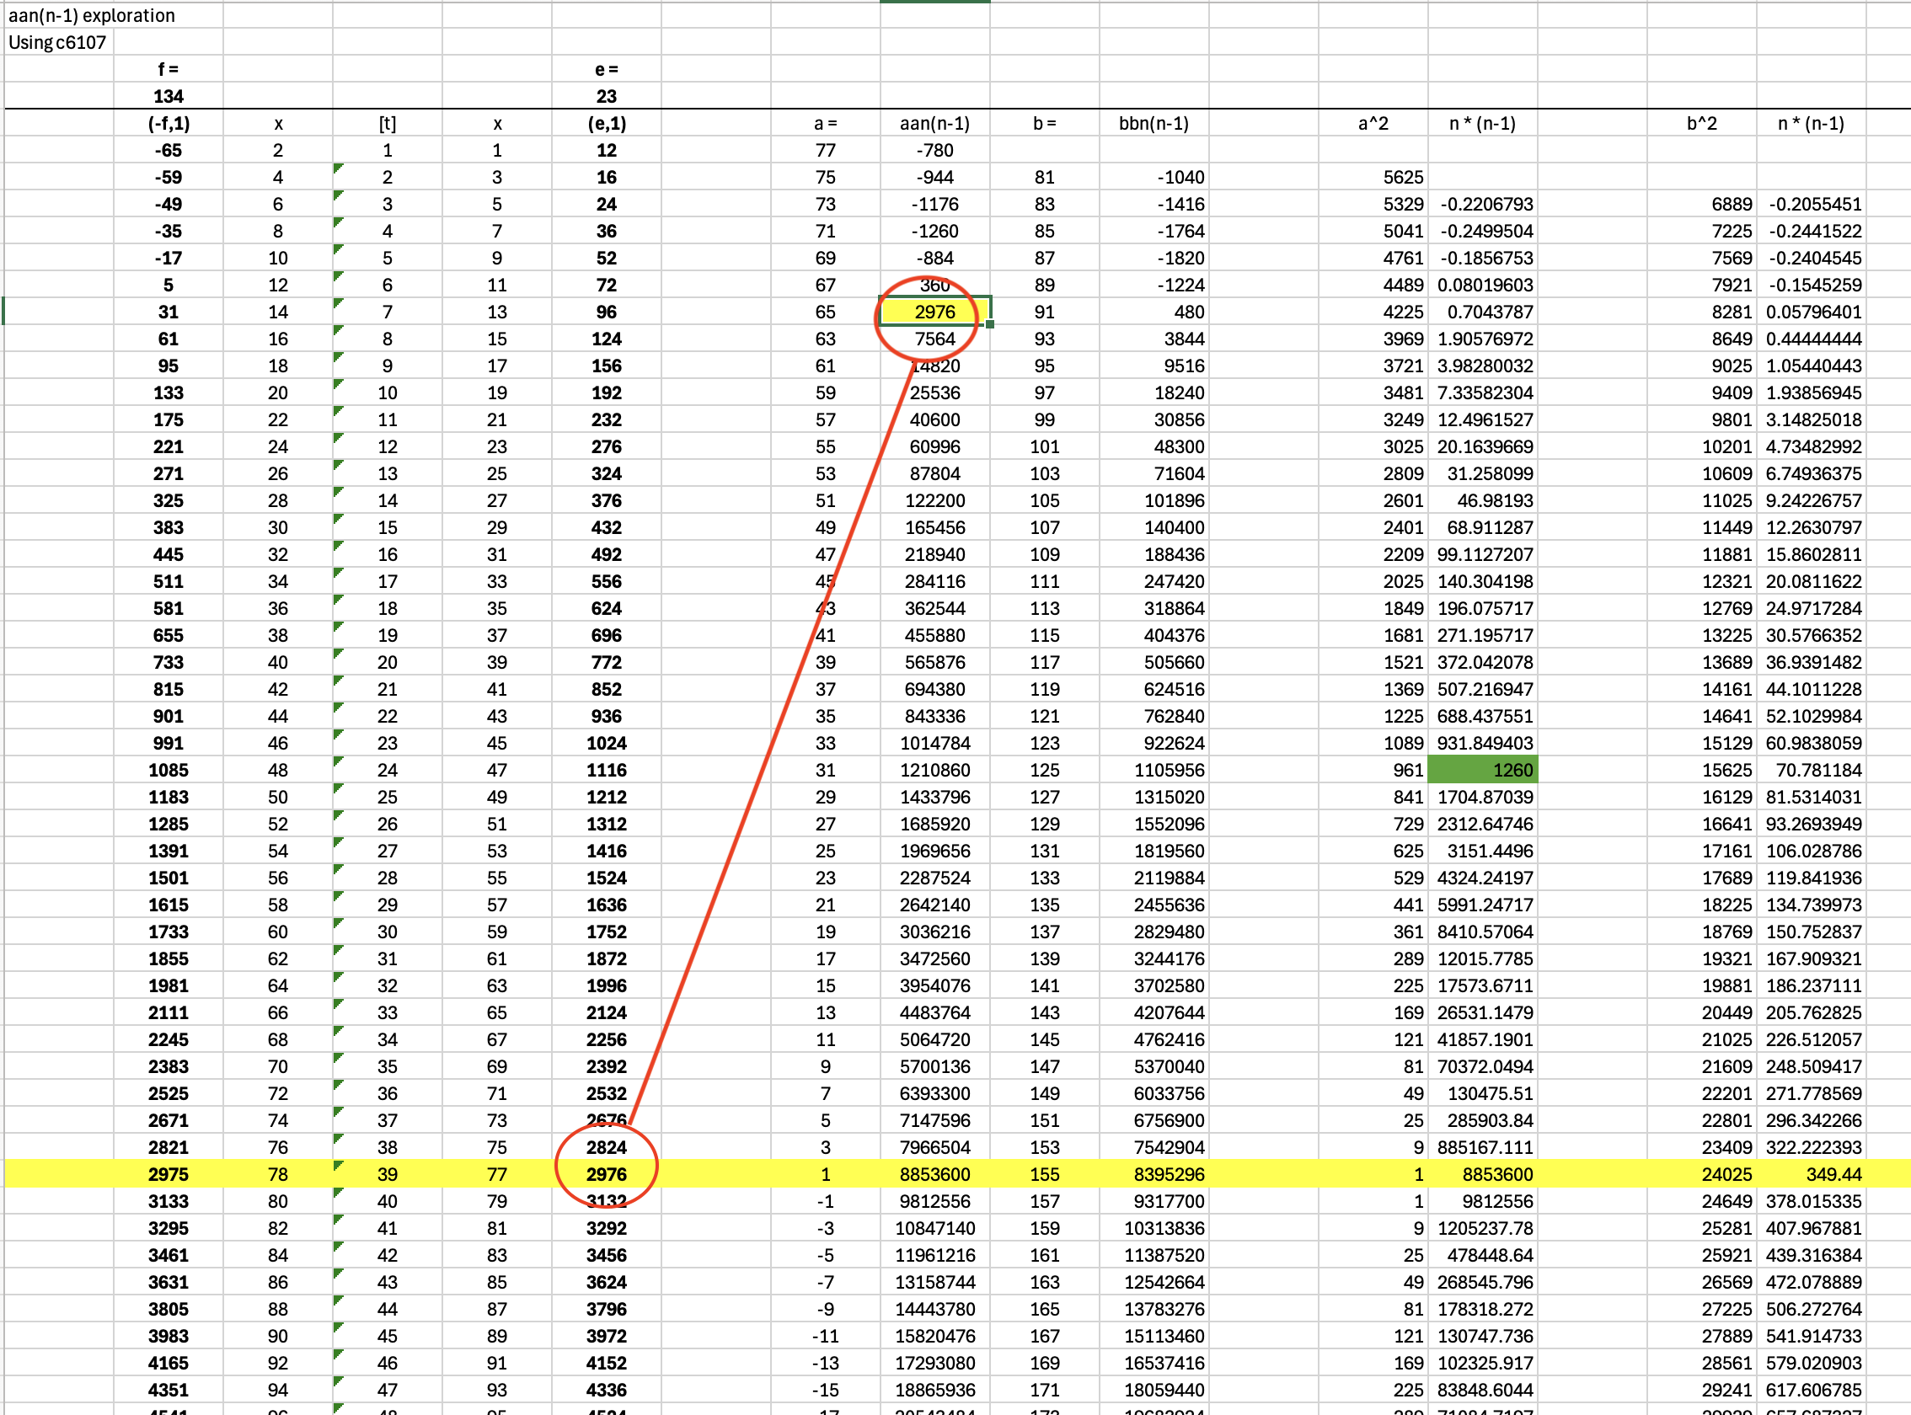Click the '[t]' column header cell
This screenshot has height=1415, width=1911.
[x=388, y=123]
